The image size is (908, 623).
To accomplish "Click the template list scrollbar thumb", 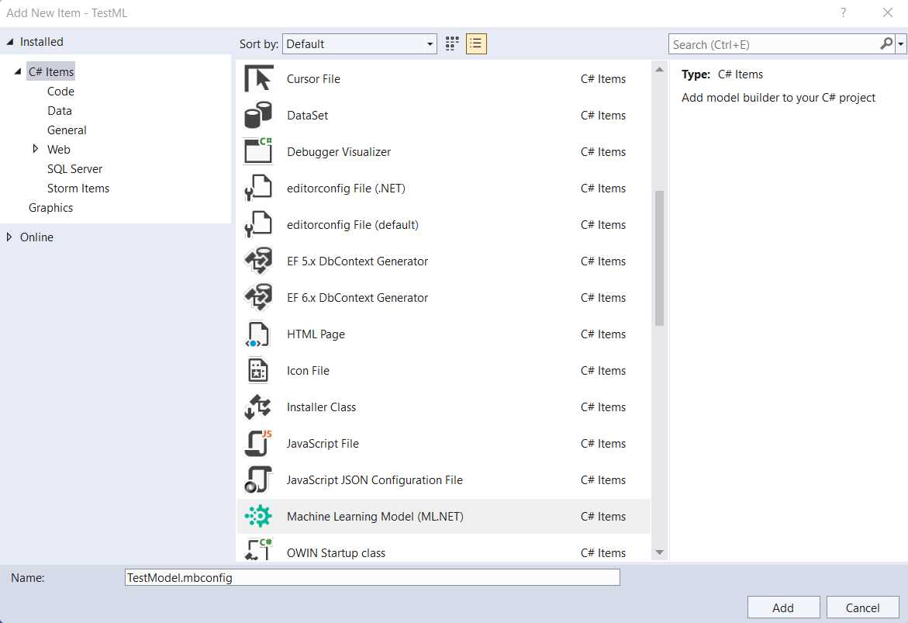I will tap(659, 258).
